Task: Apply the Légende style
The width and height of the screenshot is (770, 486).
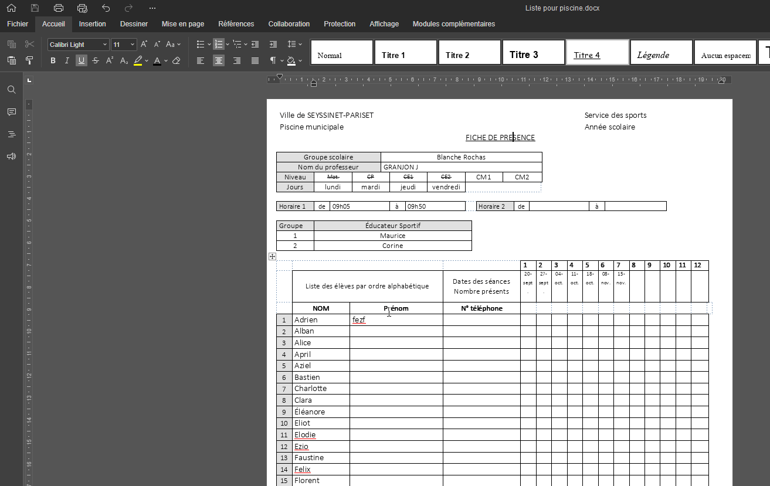Action: click(x=662, y=52)
